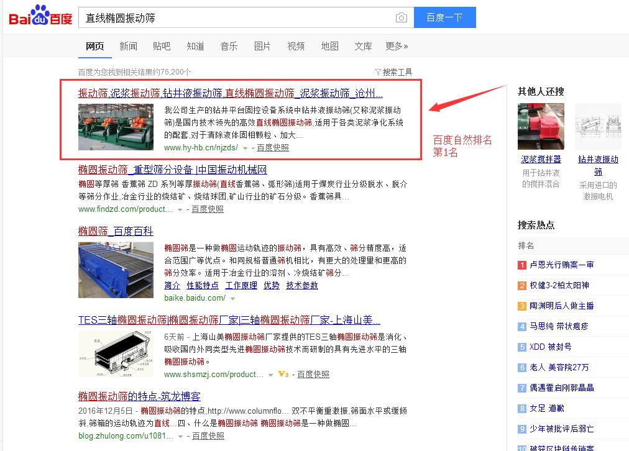Expand dropdown arrow beside baike.baidu.com/
Image resolution: width=629 pixels, height=451 pixels.
point(233,299)
